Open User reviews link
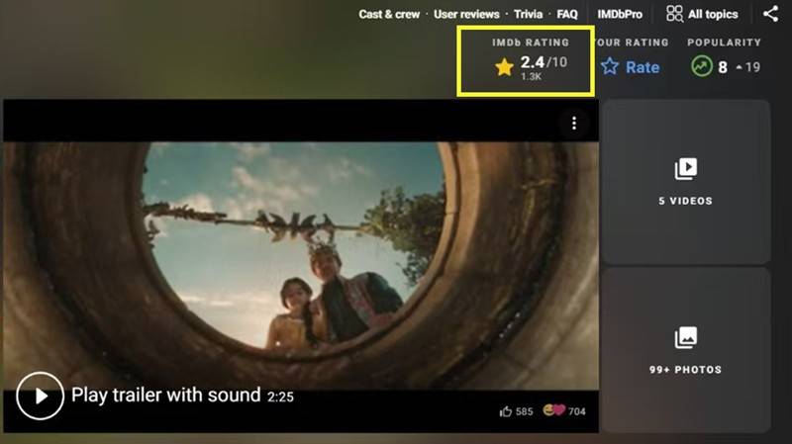The image size is (792, 444). 467,15
